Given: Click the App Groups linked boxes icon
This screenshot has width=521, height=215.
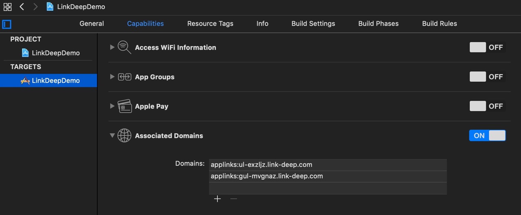Looking at the screenshot, I should (x=125, y=77).
